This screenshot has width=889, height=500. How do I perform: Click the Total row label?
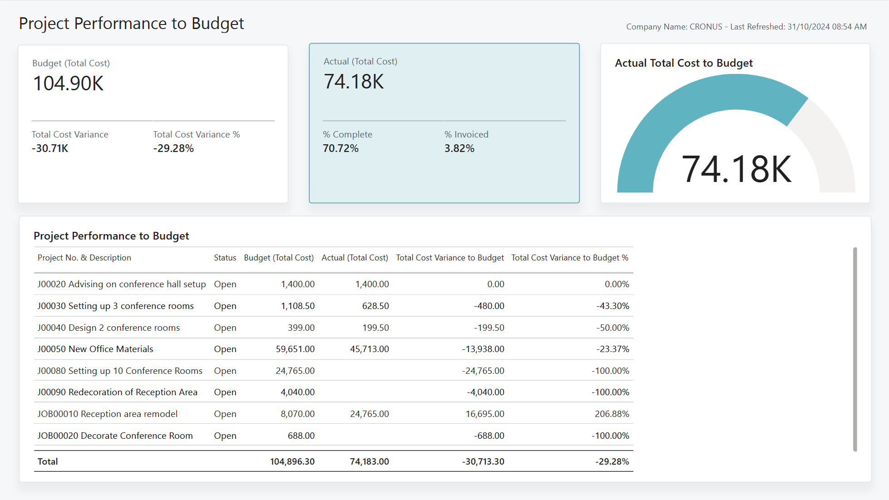coord(48,461)
